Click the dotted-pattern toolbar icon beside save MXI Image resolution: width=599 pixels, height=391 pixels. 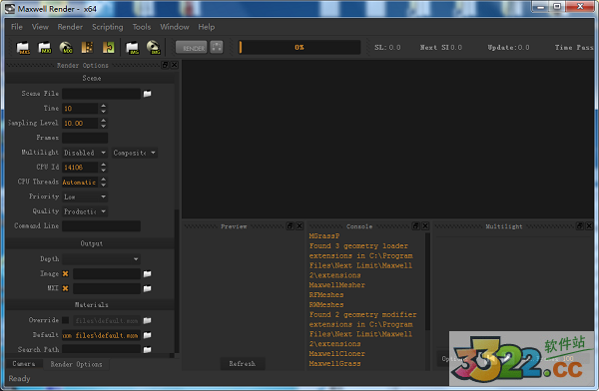(87, 48)
